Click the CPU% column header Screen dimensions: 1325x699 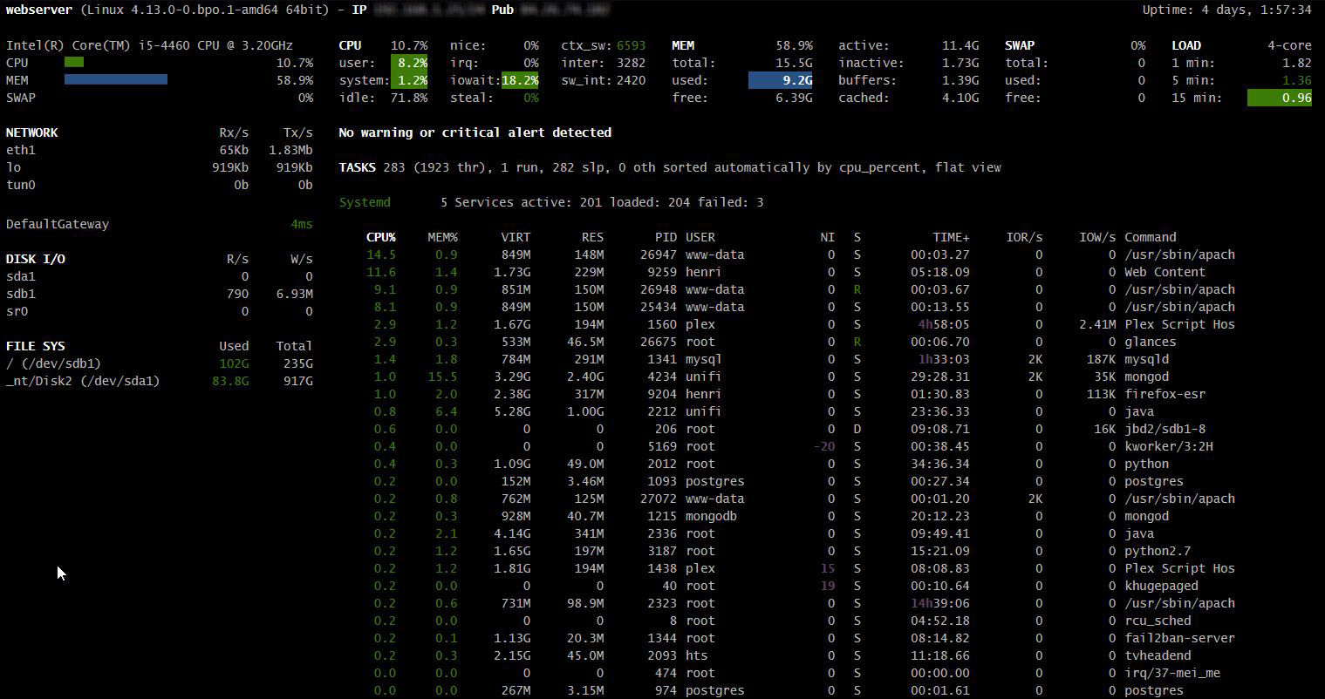click(380, 237)
